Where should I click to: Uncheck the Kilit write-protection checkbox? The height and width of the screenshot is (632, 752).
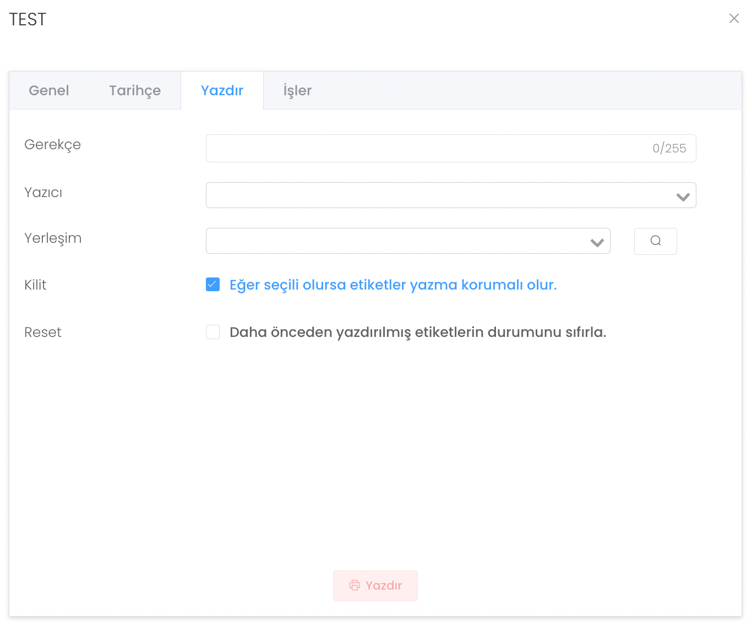click(x=213, y=285)
